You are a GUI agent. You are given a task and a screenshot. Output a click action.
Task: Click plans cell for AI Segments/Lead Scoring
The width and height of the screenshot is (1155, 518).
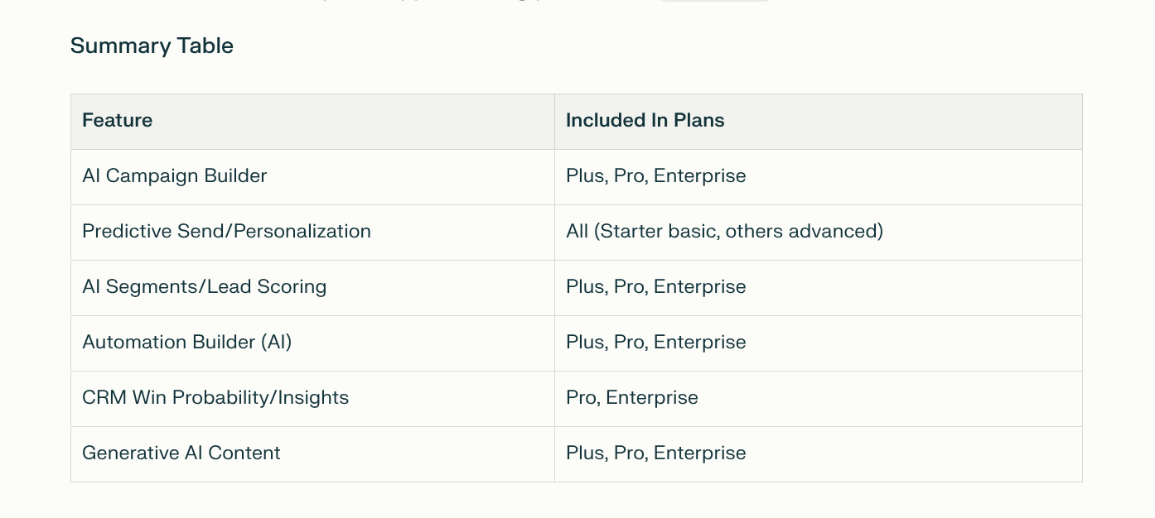pos(818,288)
